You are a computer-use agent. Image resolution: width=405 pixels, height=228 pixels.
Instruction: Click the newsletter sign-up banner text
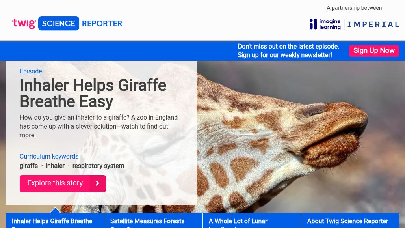tap(288, 50)
